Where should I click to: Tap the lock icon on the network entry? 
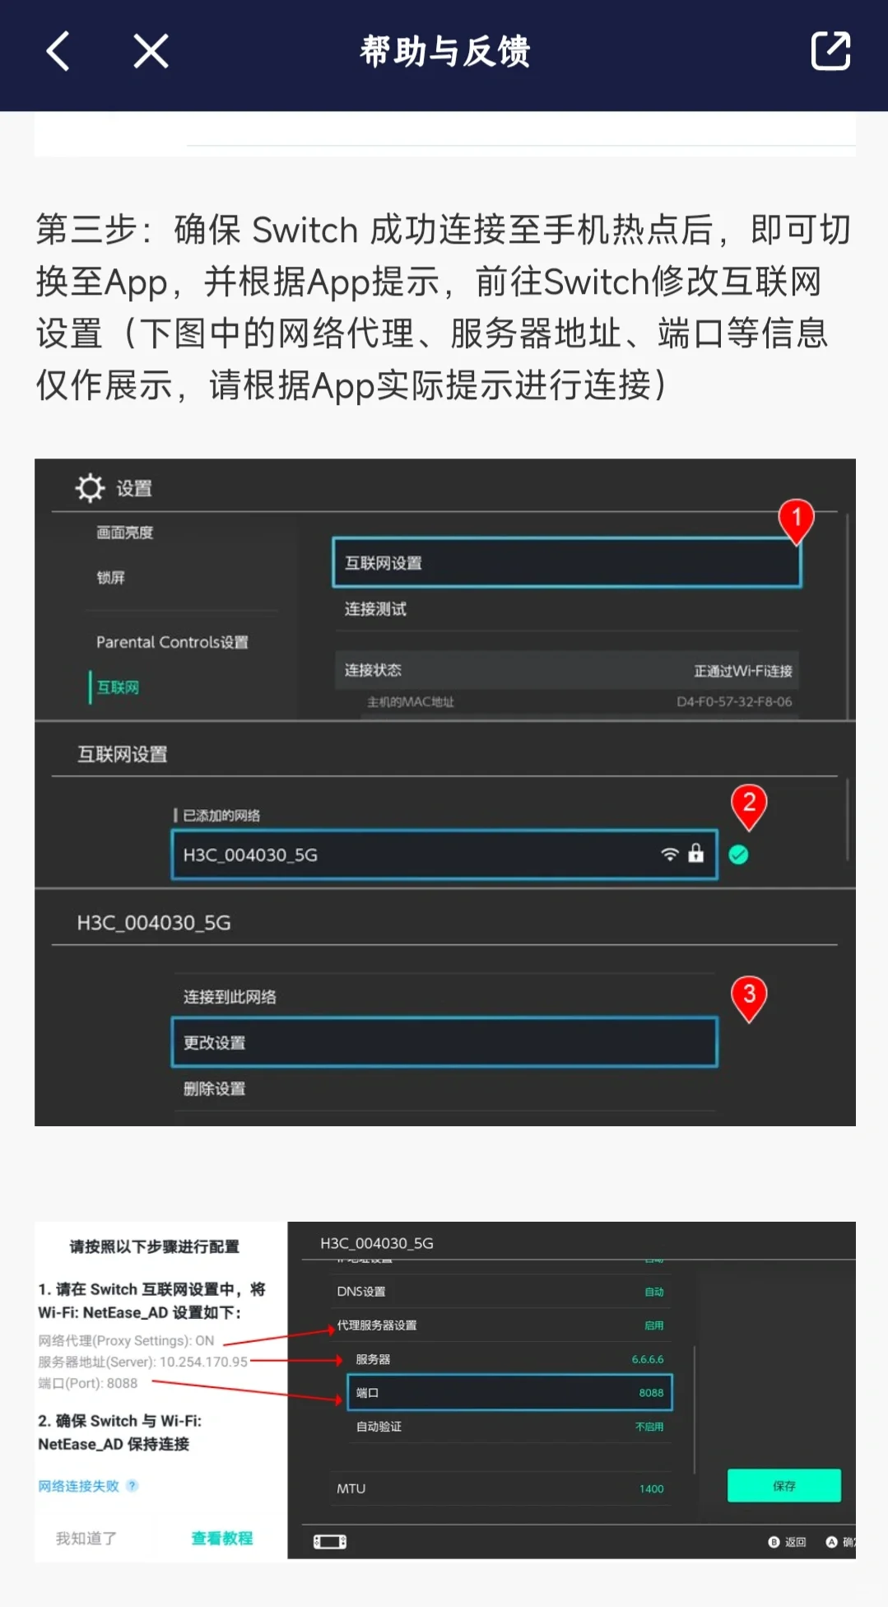[x=696, y=853]
